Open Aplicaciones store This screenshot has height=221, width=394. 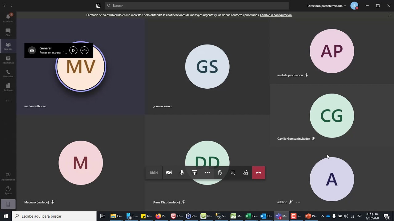8,176
